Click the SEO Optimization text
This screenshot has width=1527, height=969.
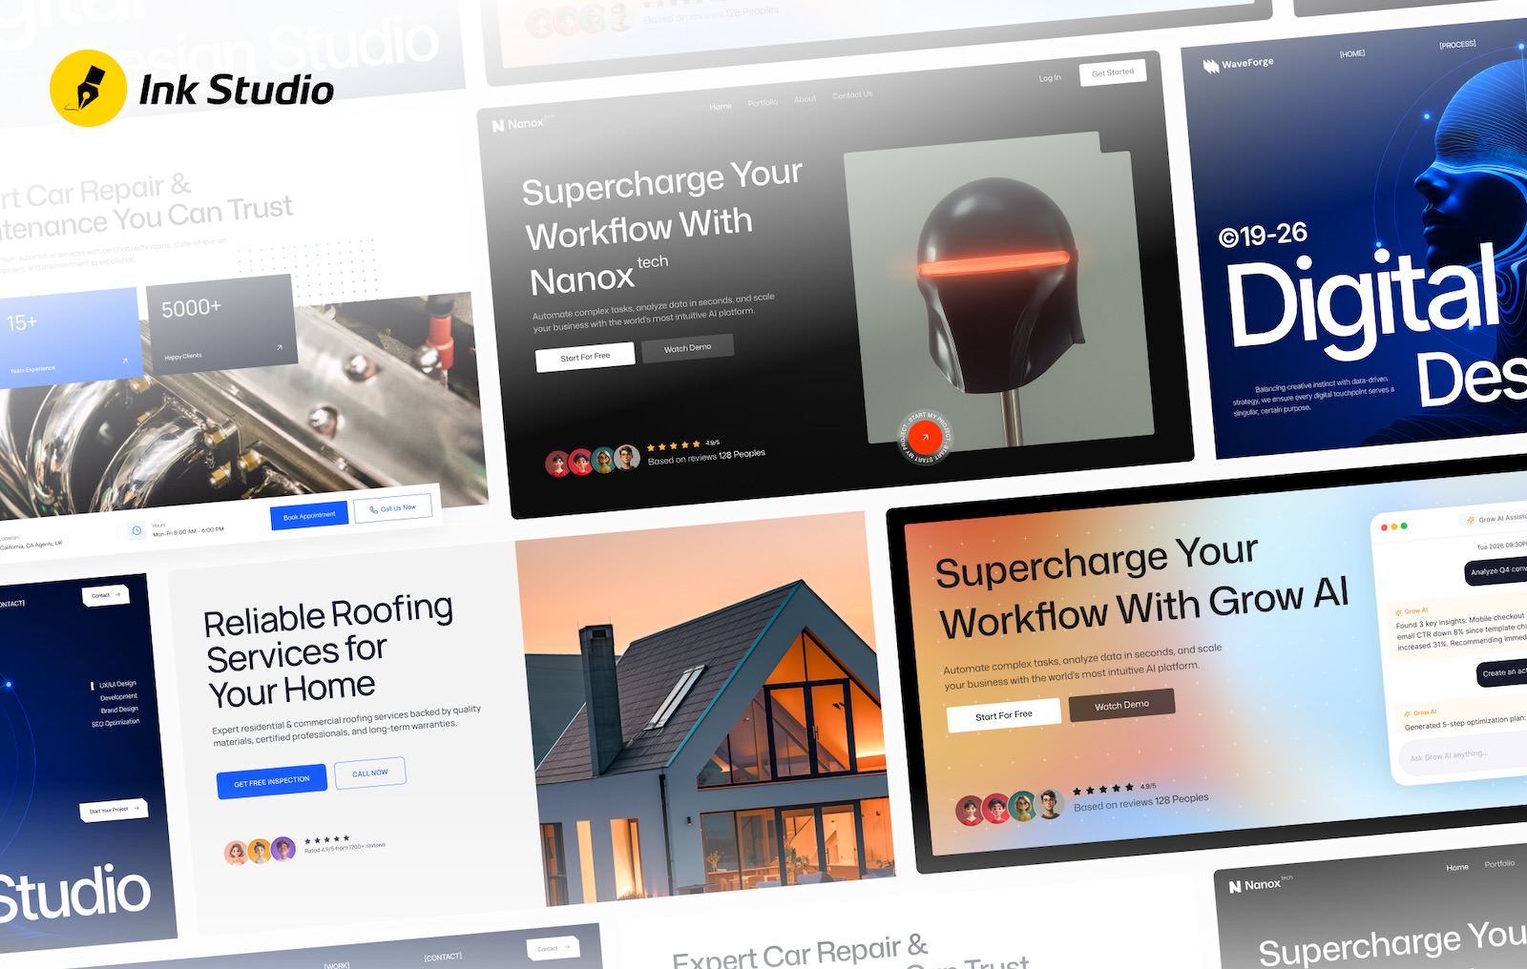click(115, 723)
